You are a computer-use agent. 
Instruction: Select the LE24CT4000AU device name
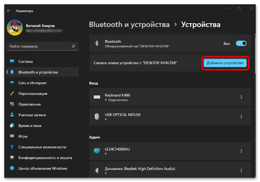[x=117, y=149]
